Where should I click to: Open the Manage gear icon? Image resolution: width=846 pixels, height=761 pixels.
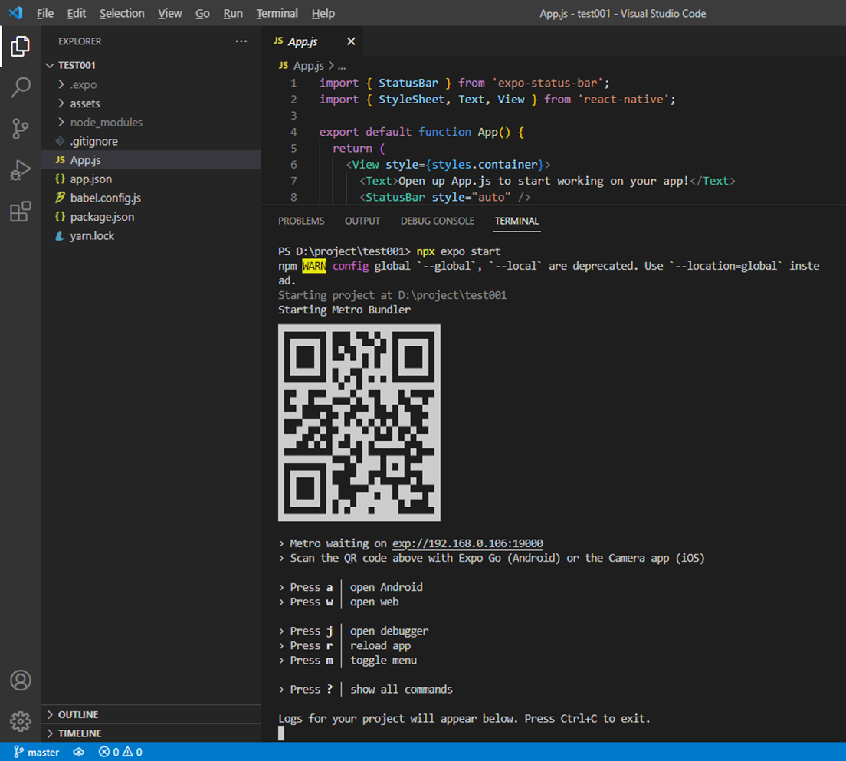[21, 721]
